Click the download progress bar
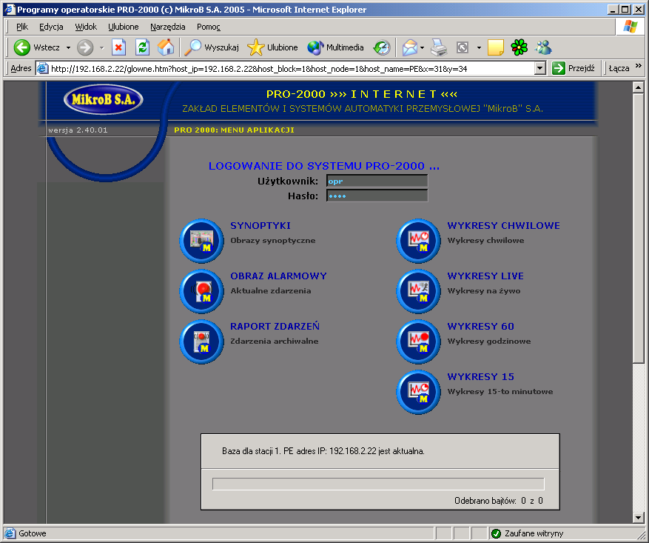Screen dimensions: 649x543 point(378,484)
